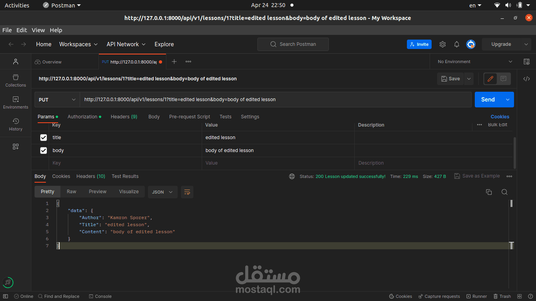Open response options three-dots menu
This screenshot has width=536, height=301.
tap(509, 176)
